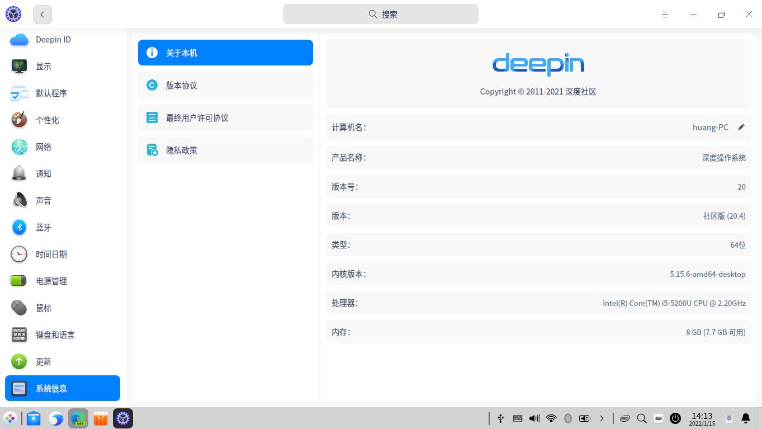Go back using the arrow button
This screenshot has width=762, height=429.
tap(42, 15)
